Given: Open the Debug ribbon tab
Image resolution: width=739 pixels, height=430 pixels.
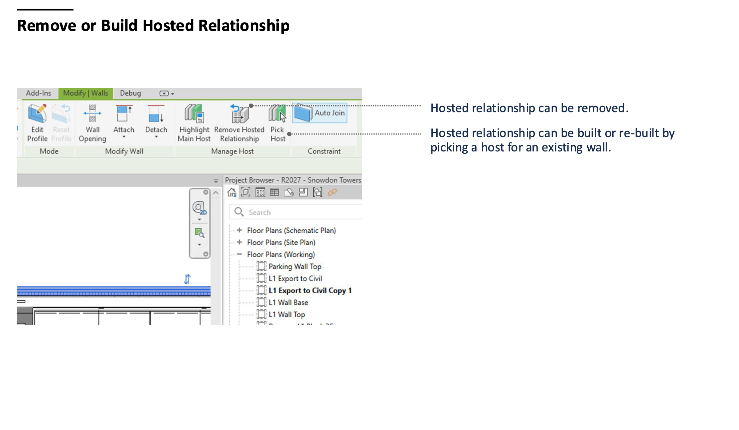Looking at the screenshot, I should click(x=130, y=93).
